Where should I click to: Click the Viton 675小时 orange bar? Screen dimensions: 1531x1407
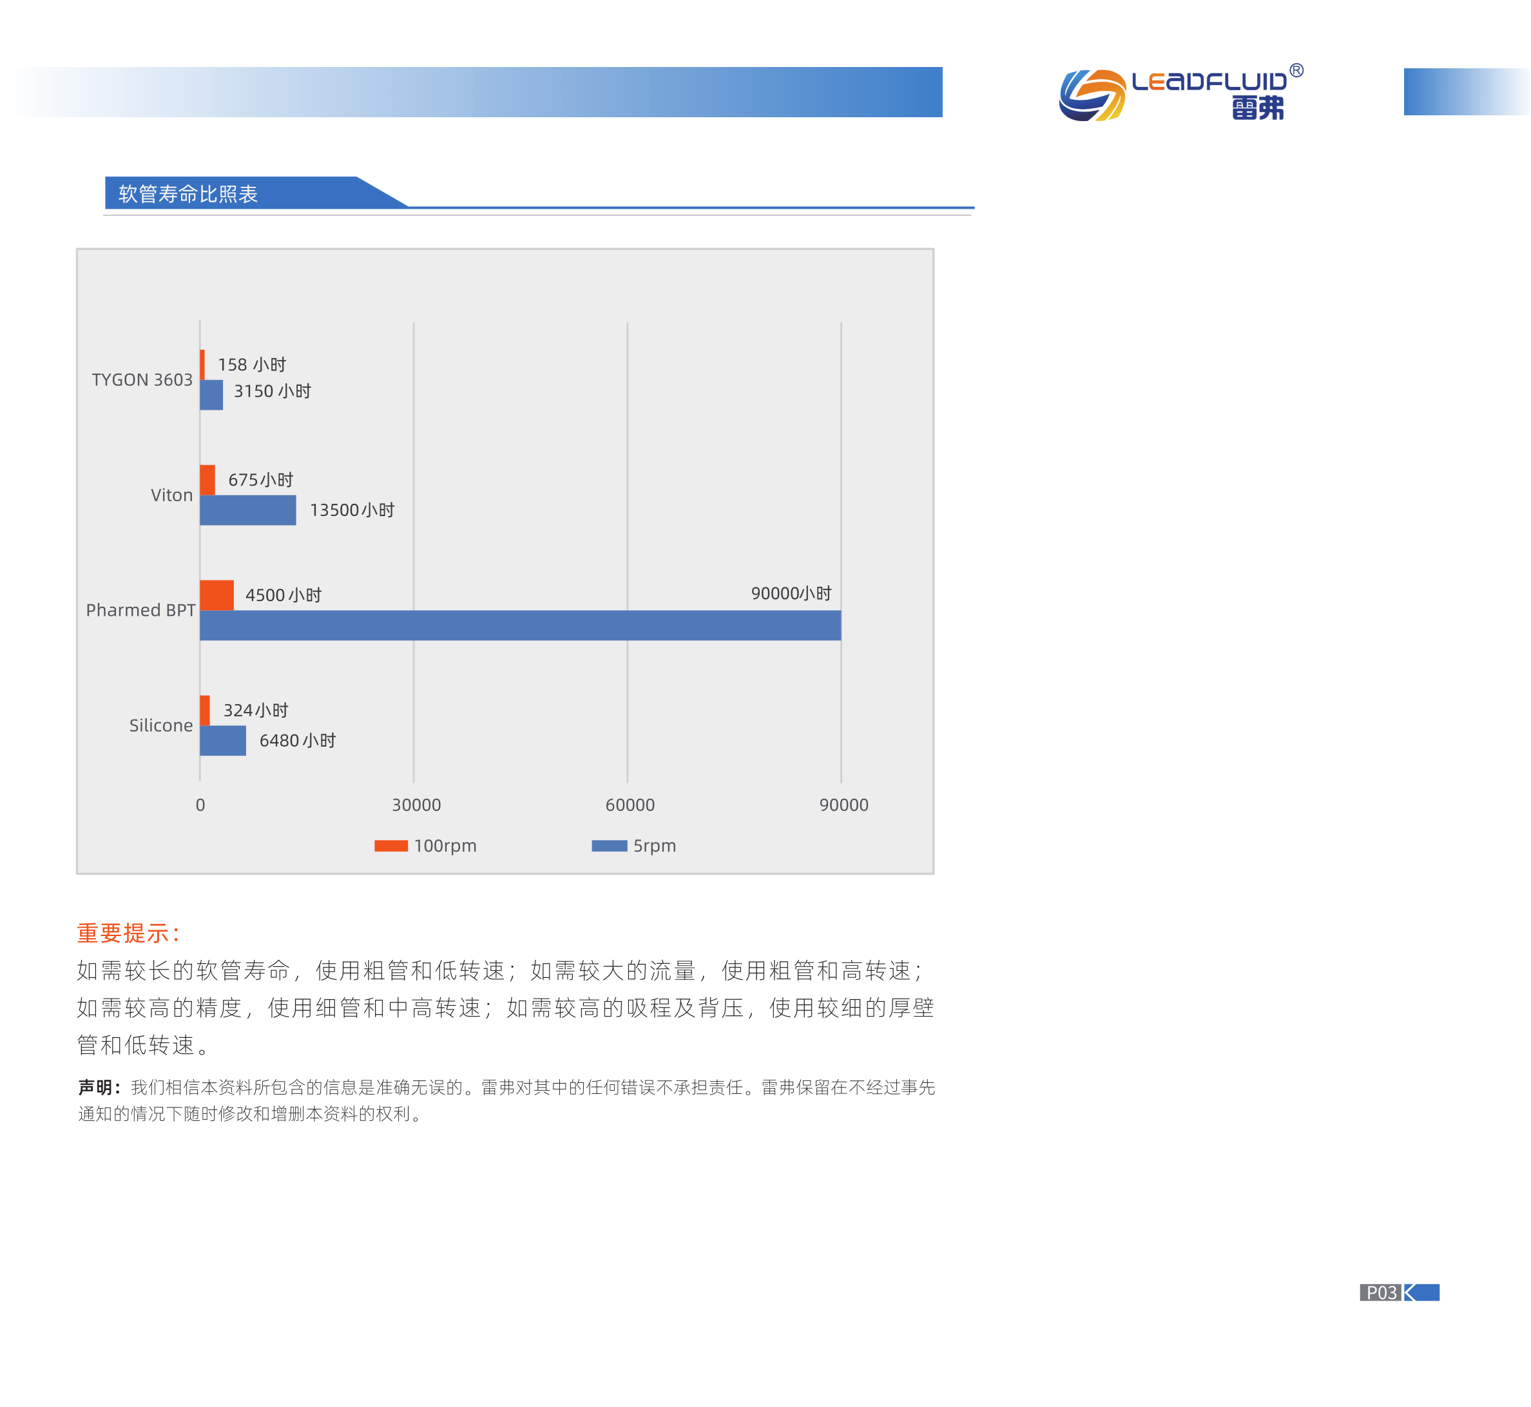pos(207,481)
